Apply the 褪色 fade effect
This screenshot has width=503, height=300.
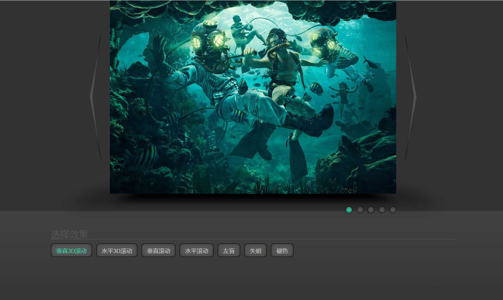point(282,250)
